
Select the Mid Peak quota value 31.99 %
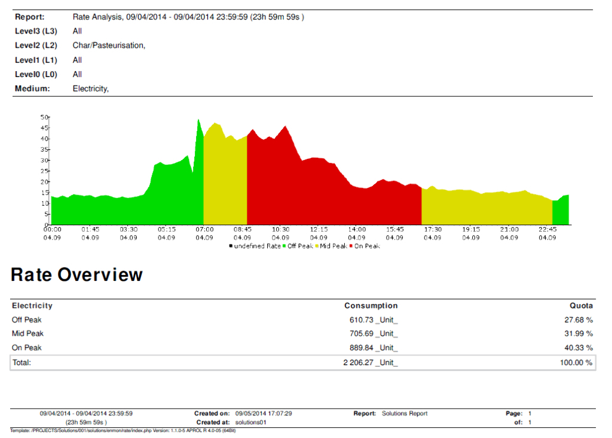click(x=576, y=333)
